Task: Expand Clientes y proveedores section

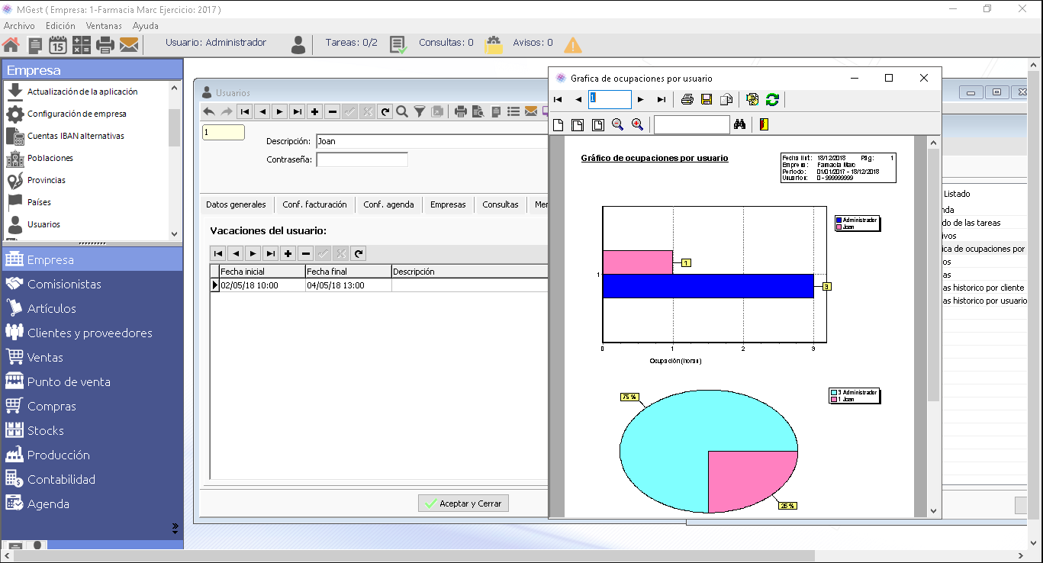Action: click(92, 333)
